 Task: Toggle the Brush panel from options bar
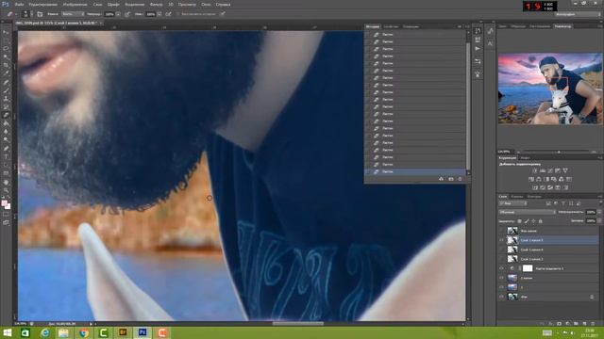(40, 14)
